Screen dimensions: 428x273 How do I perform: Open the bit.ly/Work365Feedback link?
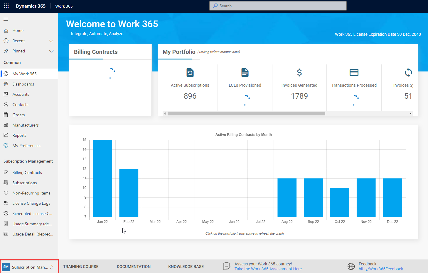(381, 269)
